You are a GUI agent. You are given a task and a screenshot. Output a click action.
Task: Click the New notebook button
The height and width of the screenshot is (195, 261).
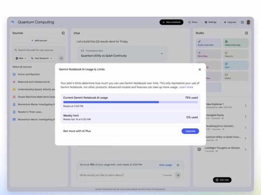[x=172, y=22]
